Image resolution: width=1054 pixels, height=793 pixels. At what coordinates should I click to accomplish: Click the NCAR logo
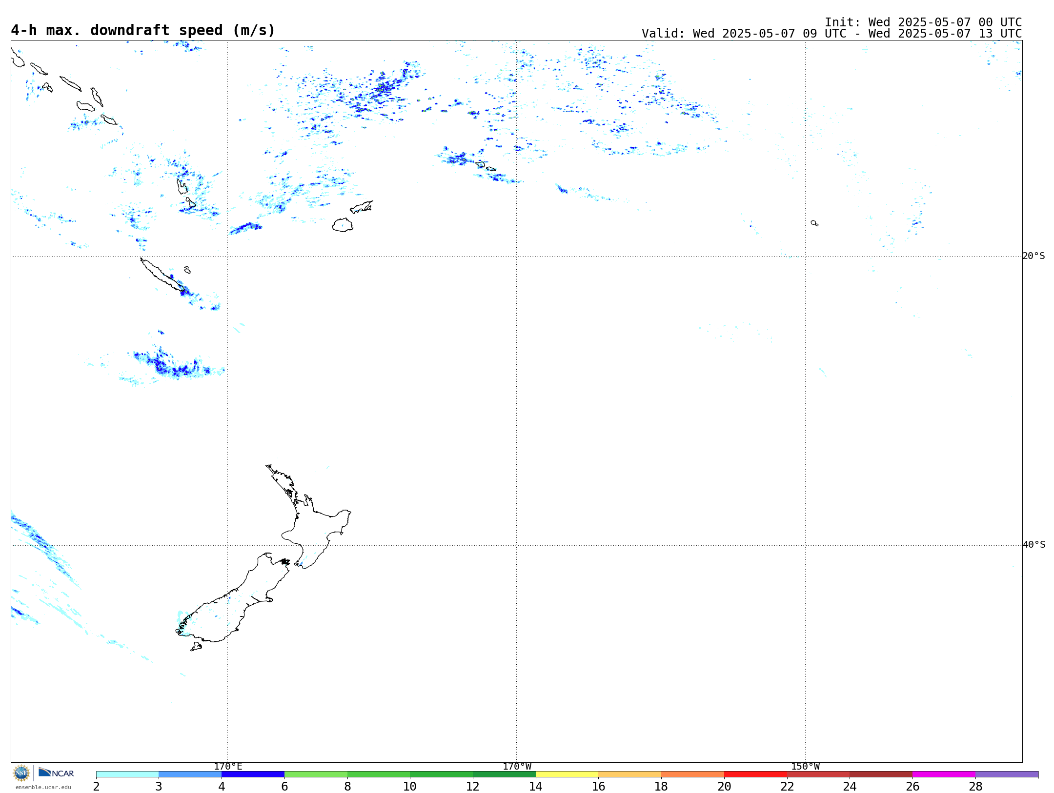pos(56,773)
